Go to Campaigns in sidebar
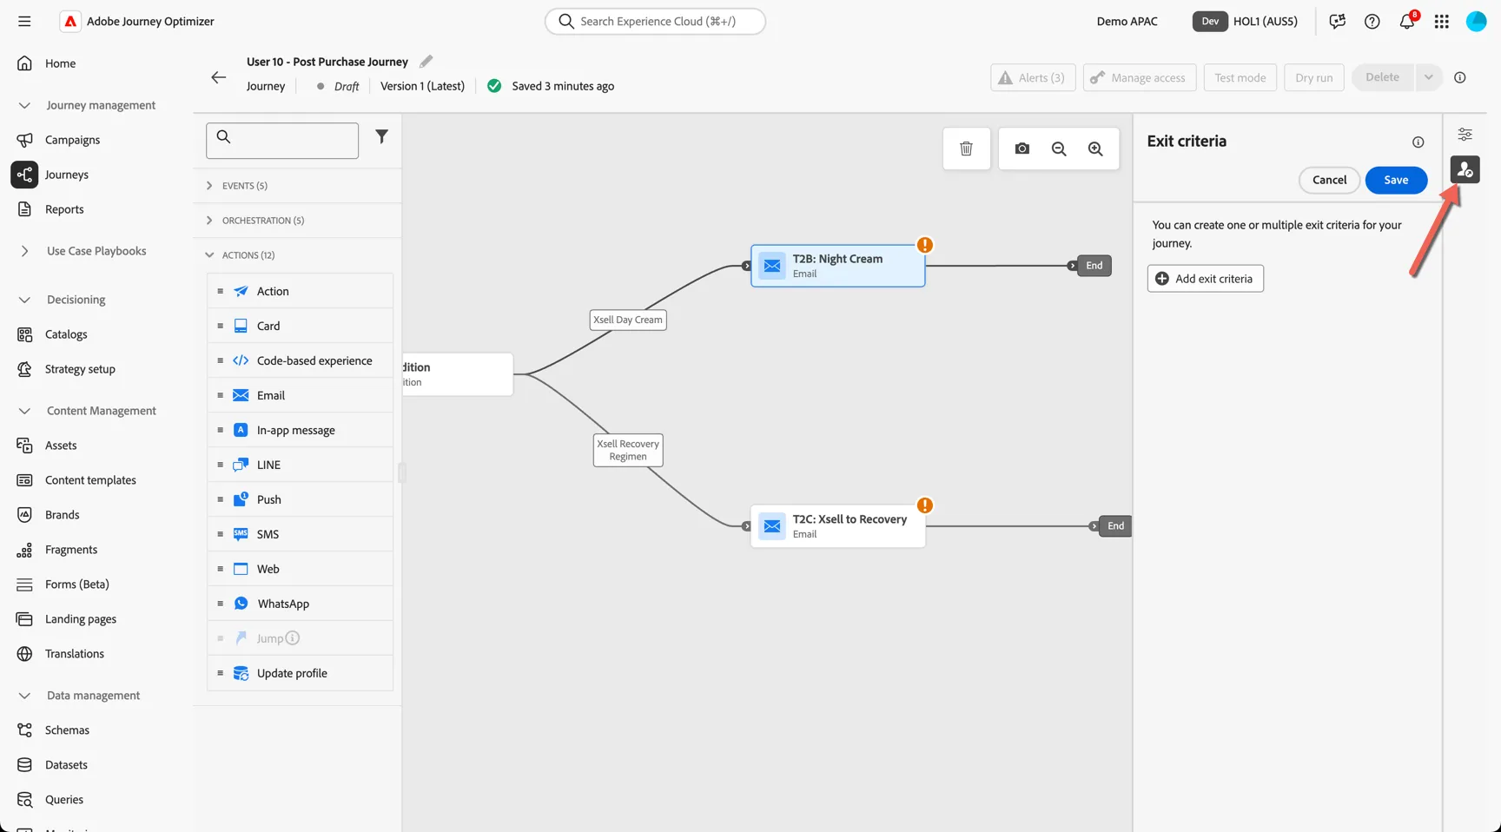 pos(72,140)
